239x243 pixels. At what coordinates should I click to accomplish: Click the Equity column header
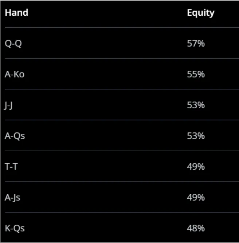tap(200, 13)
